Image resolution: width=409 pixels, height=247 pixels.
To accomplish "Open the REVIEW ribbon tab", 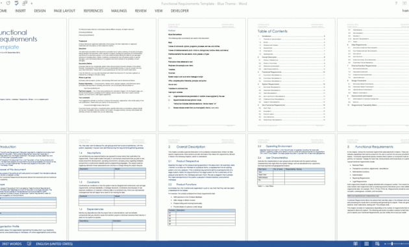I will point(141,10).
